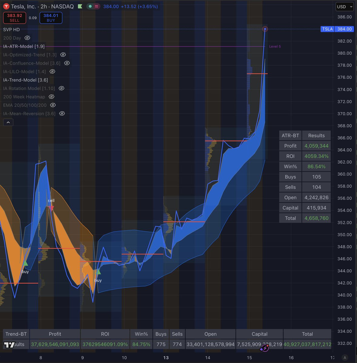The width and height of the screenshot is (357, 363).
Task: Click the Win% value 86.54%
Action: (x=316, y=166)
